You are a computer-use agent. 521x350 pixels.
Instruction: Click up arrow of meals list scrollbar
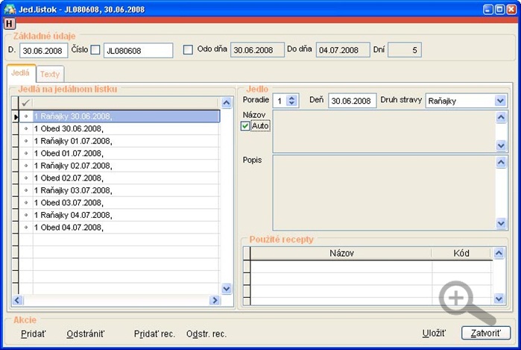(227, 103)
